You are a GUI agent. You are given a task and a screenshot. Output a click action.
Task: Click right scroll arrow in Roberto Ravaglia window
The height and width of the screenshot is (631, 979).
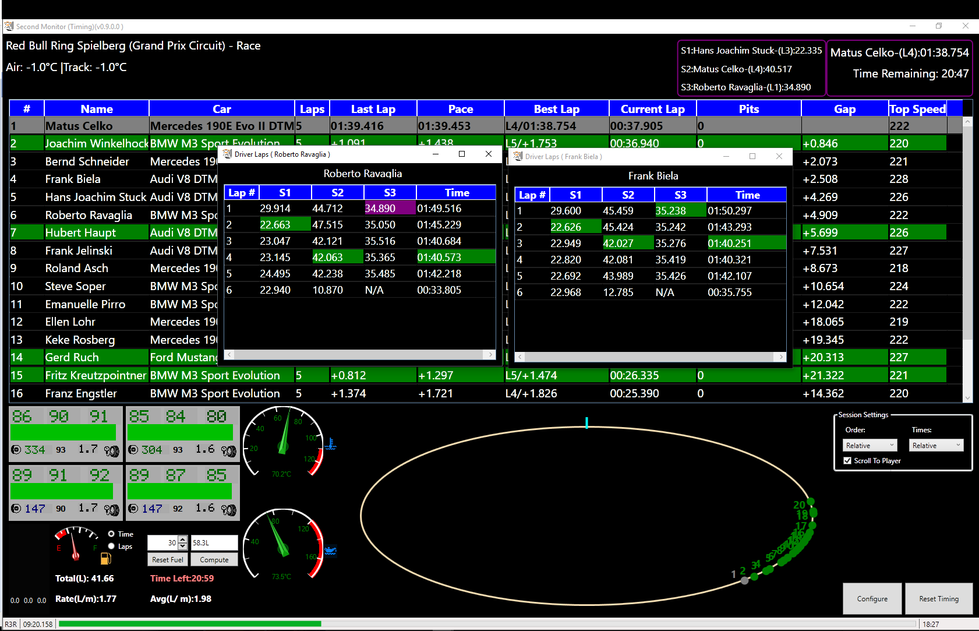coord(490,354)
